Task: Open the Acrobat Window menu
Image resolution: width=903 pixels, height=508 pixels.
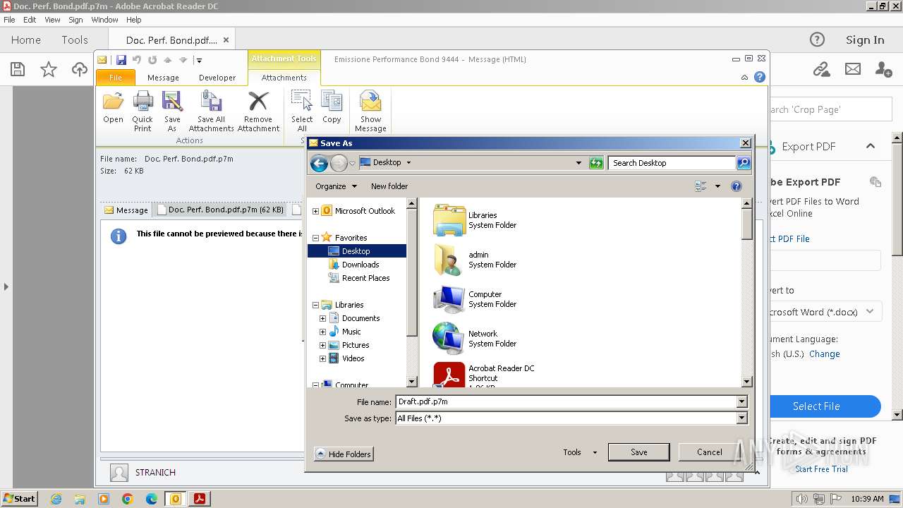Action: tap(105, 20)
